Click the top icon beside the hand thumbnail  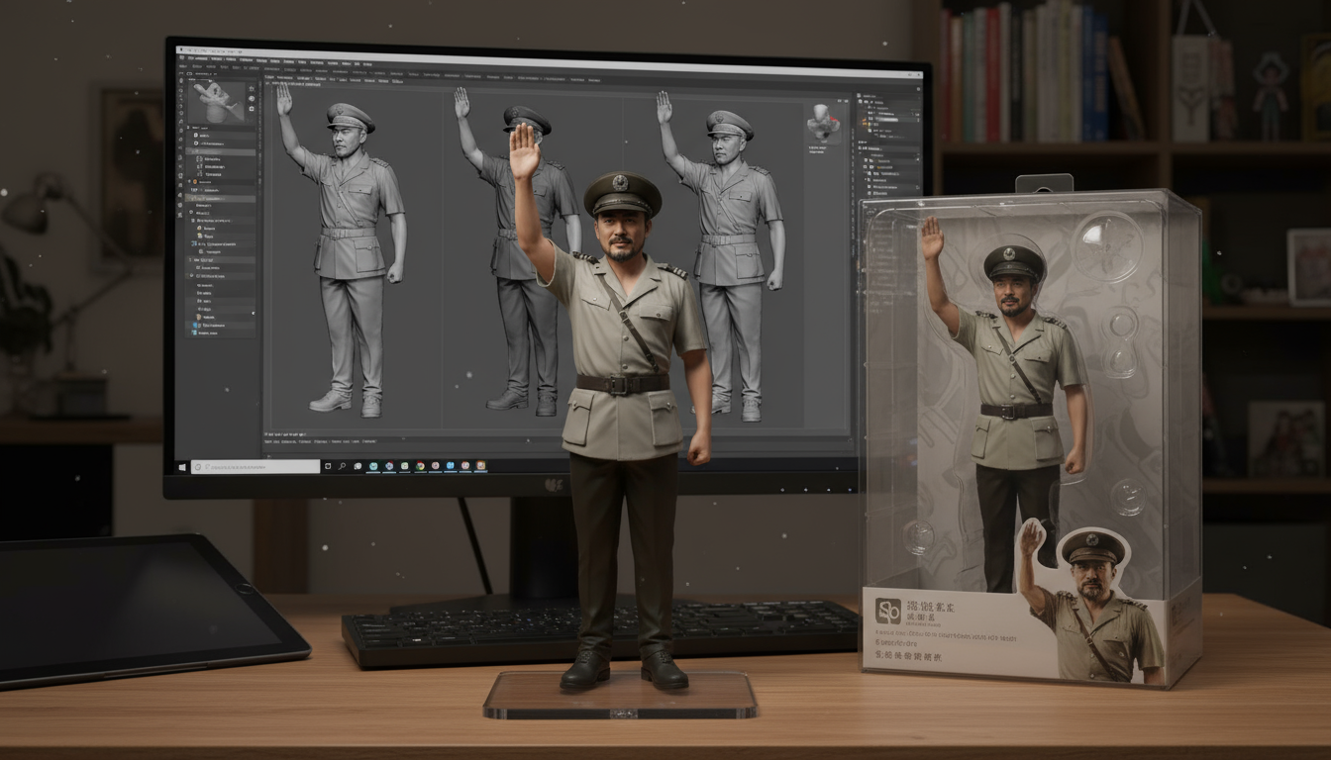(x=252, y=89)
